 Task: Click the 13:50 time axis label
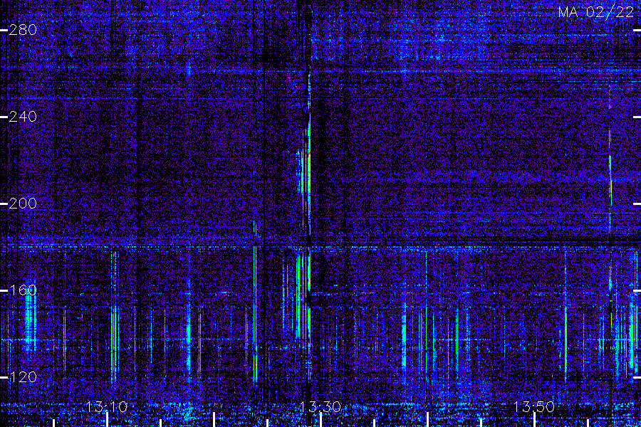pyautogui.click(x=534, y=407)
